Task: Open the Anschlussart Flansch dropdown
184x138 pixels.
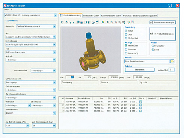Action: pyautogui.click(x=54, y=113)
